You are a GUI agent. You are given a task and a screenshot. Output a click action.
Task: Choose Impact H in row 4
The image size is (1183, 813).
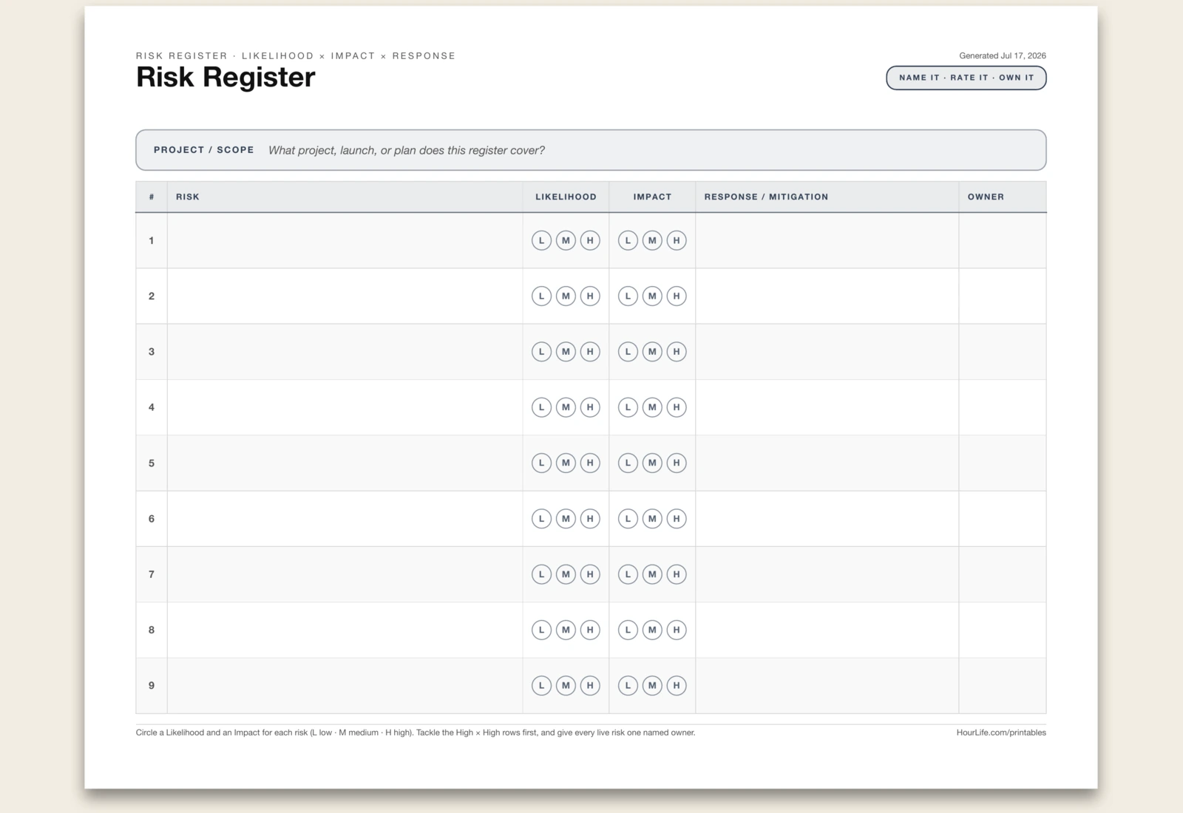click(677, 407)
